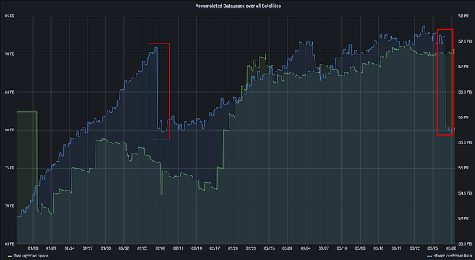Click the 03/22 date tick label
This screenshot has height=260, width=475.
coord(414,248)
